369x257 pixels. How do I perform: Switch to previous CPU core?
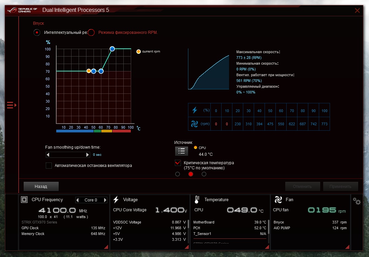point(77,200)
